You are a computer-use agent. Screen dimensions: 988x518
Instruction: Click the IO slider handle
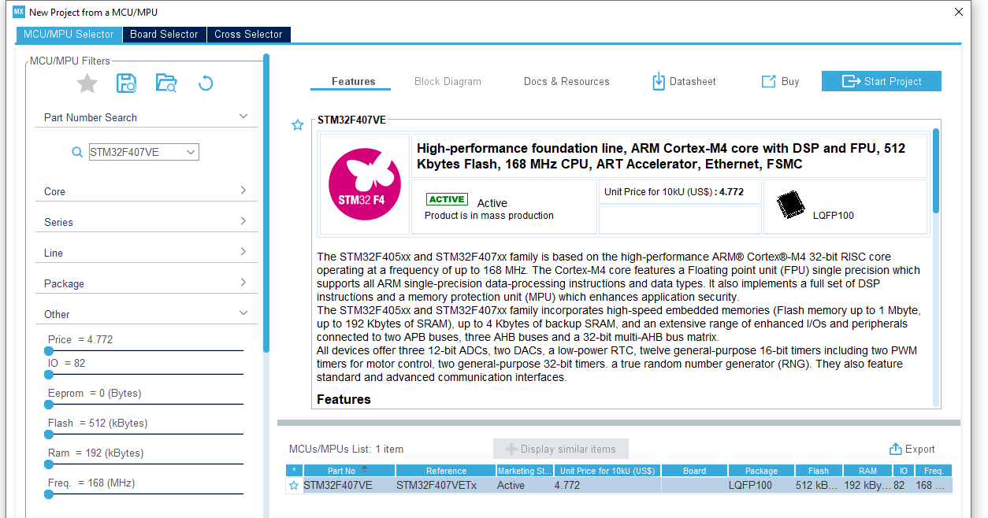[49, 375]
